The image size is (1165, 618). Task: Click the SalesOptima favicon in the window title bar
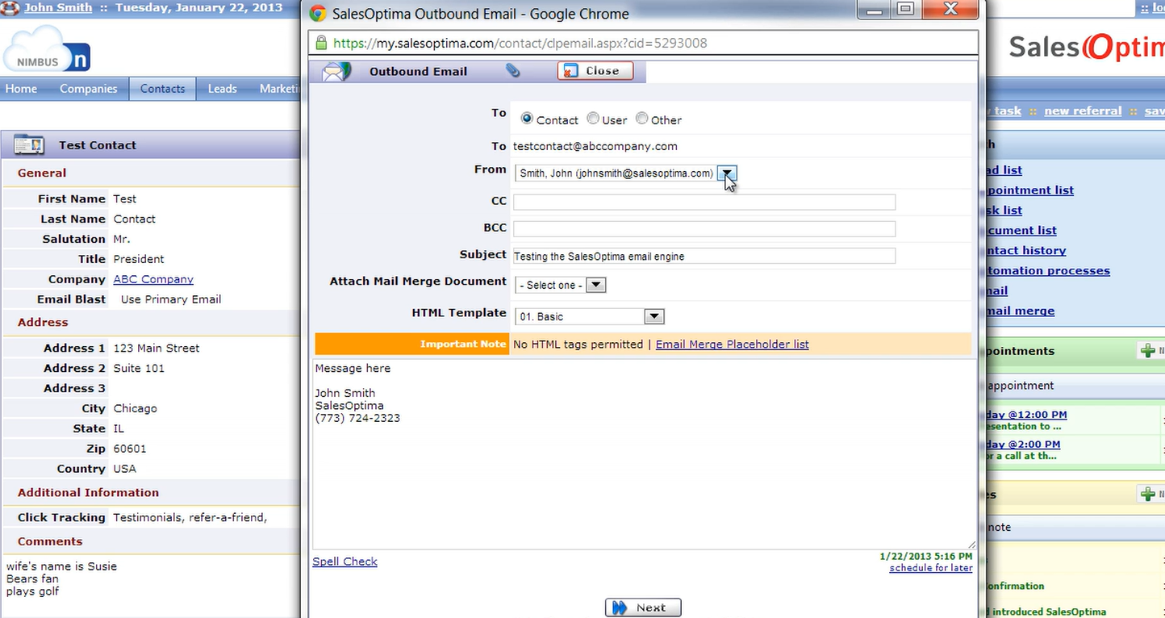click(x=316, y=13)
